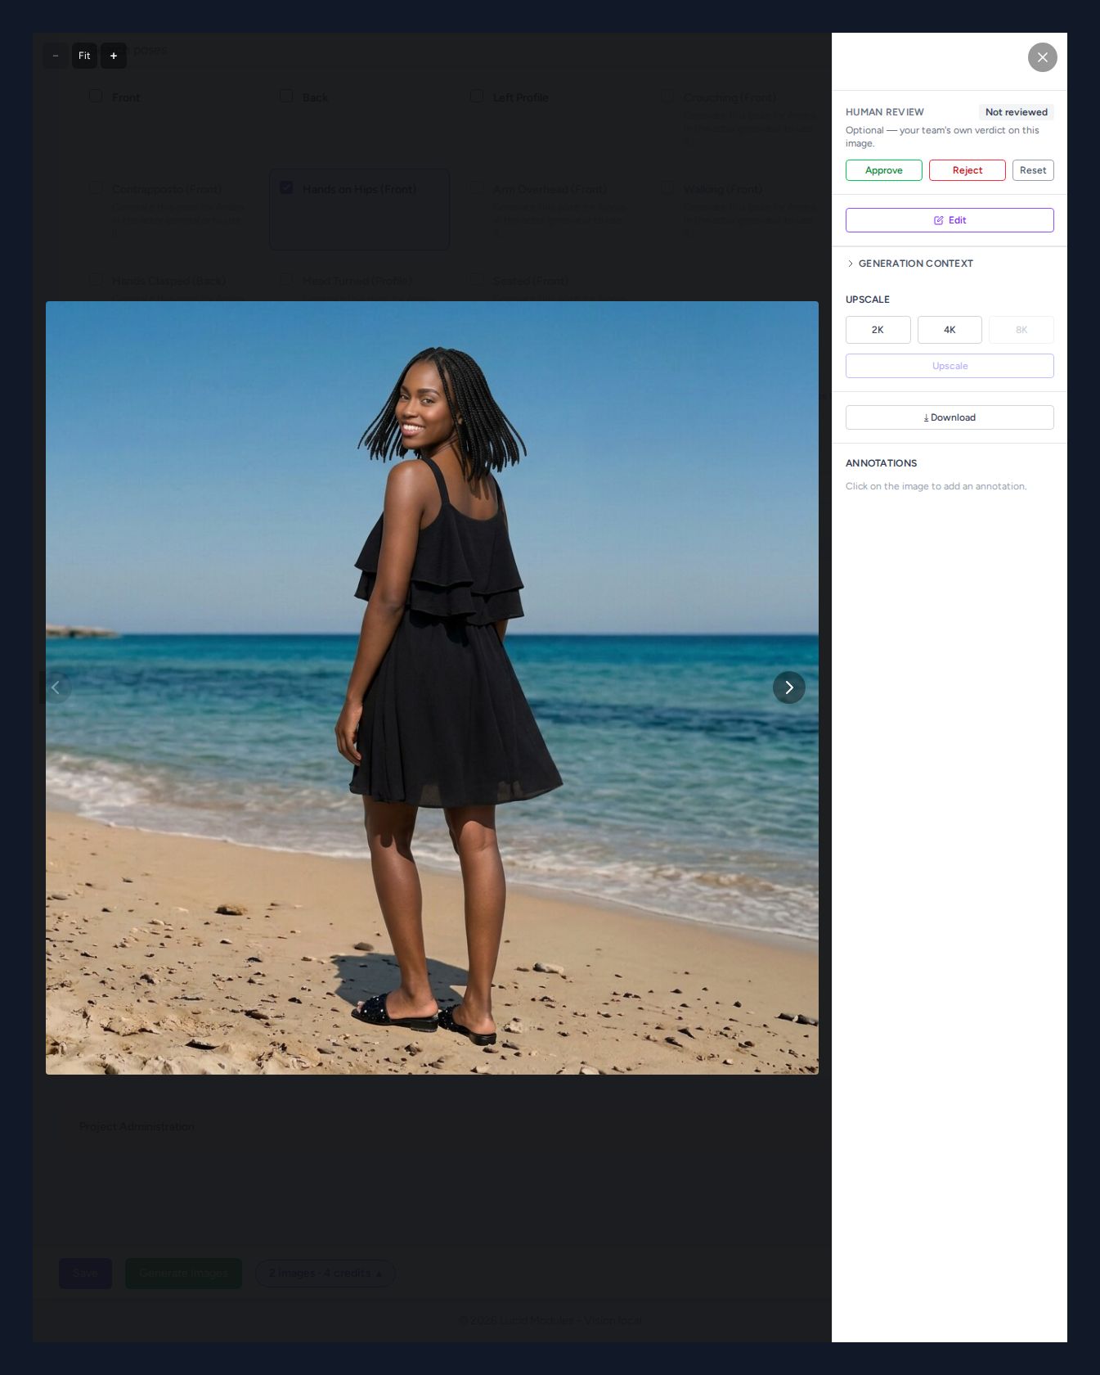Zoom in with the plus button
Viewport: 1100px width, 1375px height.
[x=114, y=56]
